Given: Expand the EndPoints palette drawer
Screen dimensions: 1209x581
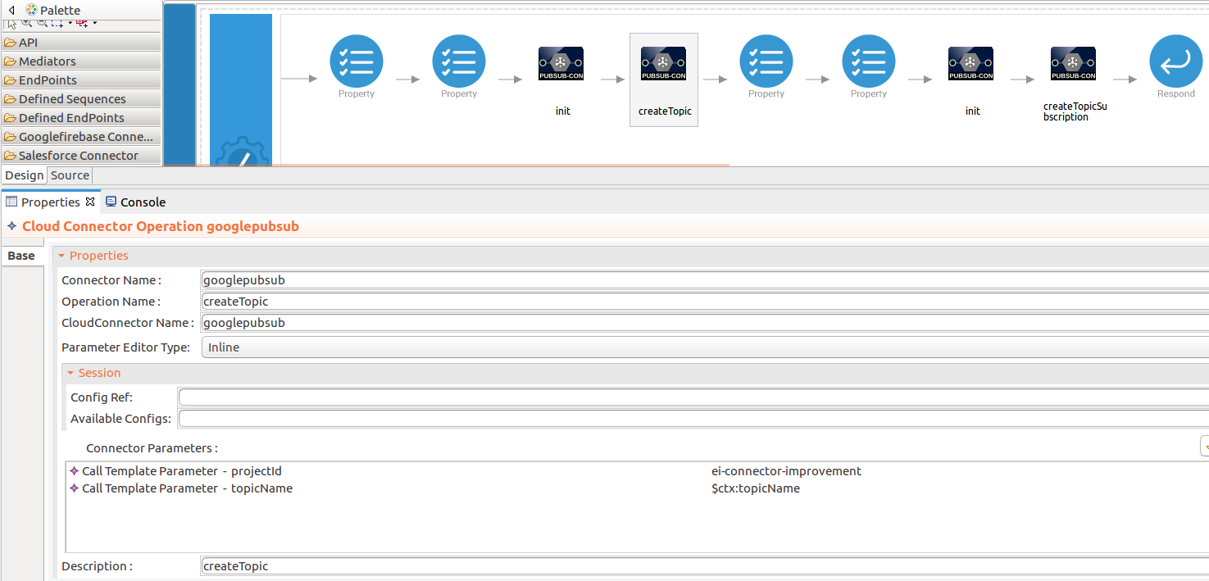Looking at the screenshot, I should (81, 79).
